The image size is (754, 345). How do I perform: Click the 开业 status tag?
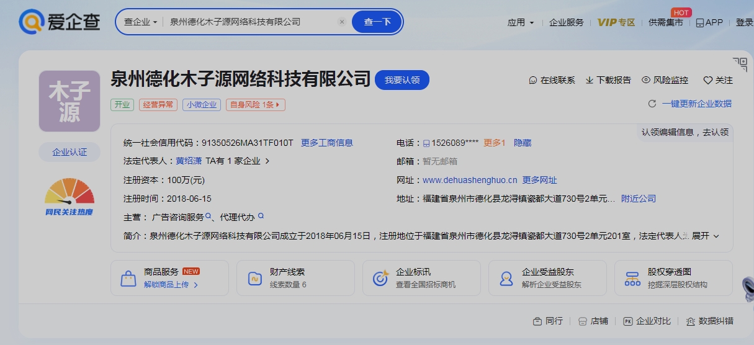[x=122, y=105]
